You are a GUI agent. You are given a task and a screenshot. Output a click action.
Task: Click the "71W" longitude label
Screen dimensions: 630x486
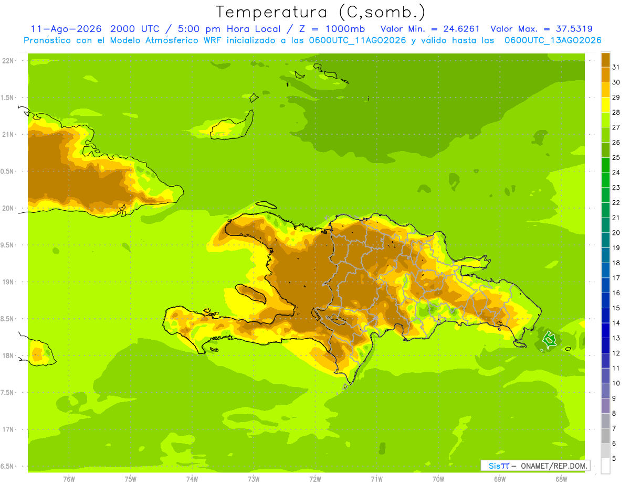tap(376, 479)
